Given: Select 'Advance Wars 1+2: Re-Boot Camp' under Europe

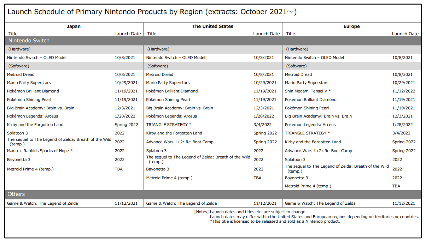Looking at the screenshot, I should pyautogui.click(x=319, y=151).
